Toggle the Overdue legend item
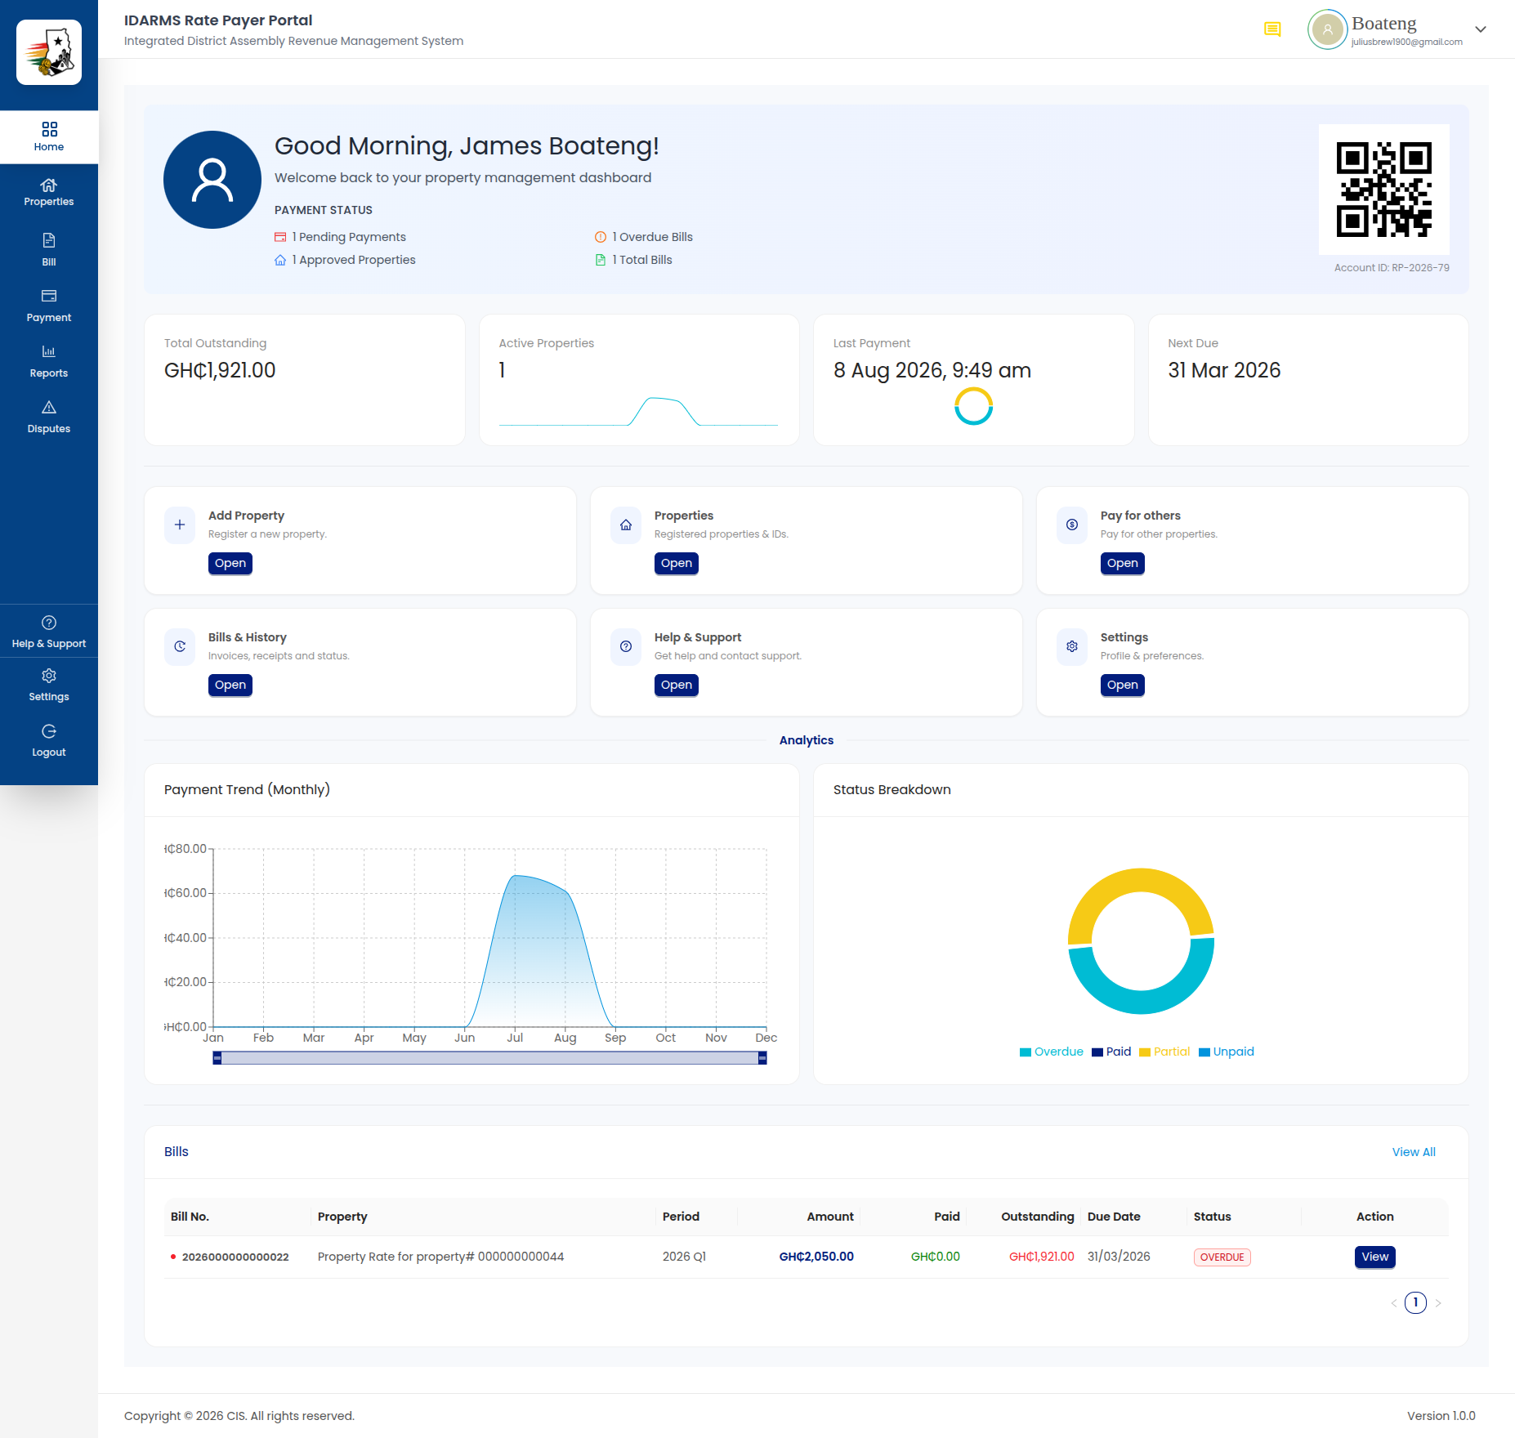 click(1051, 1052)
